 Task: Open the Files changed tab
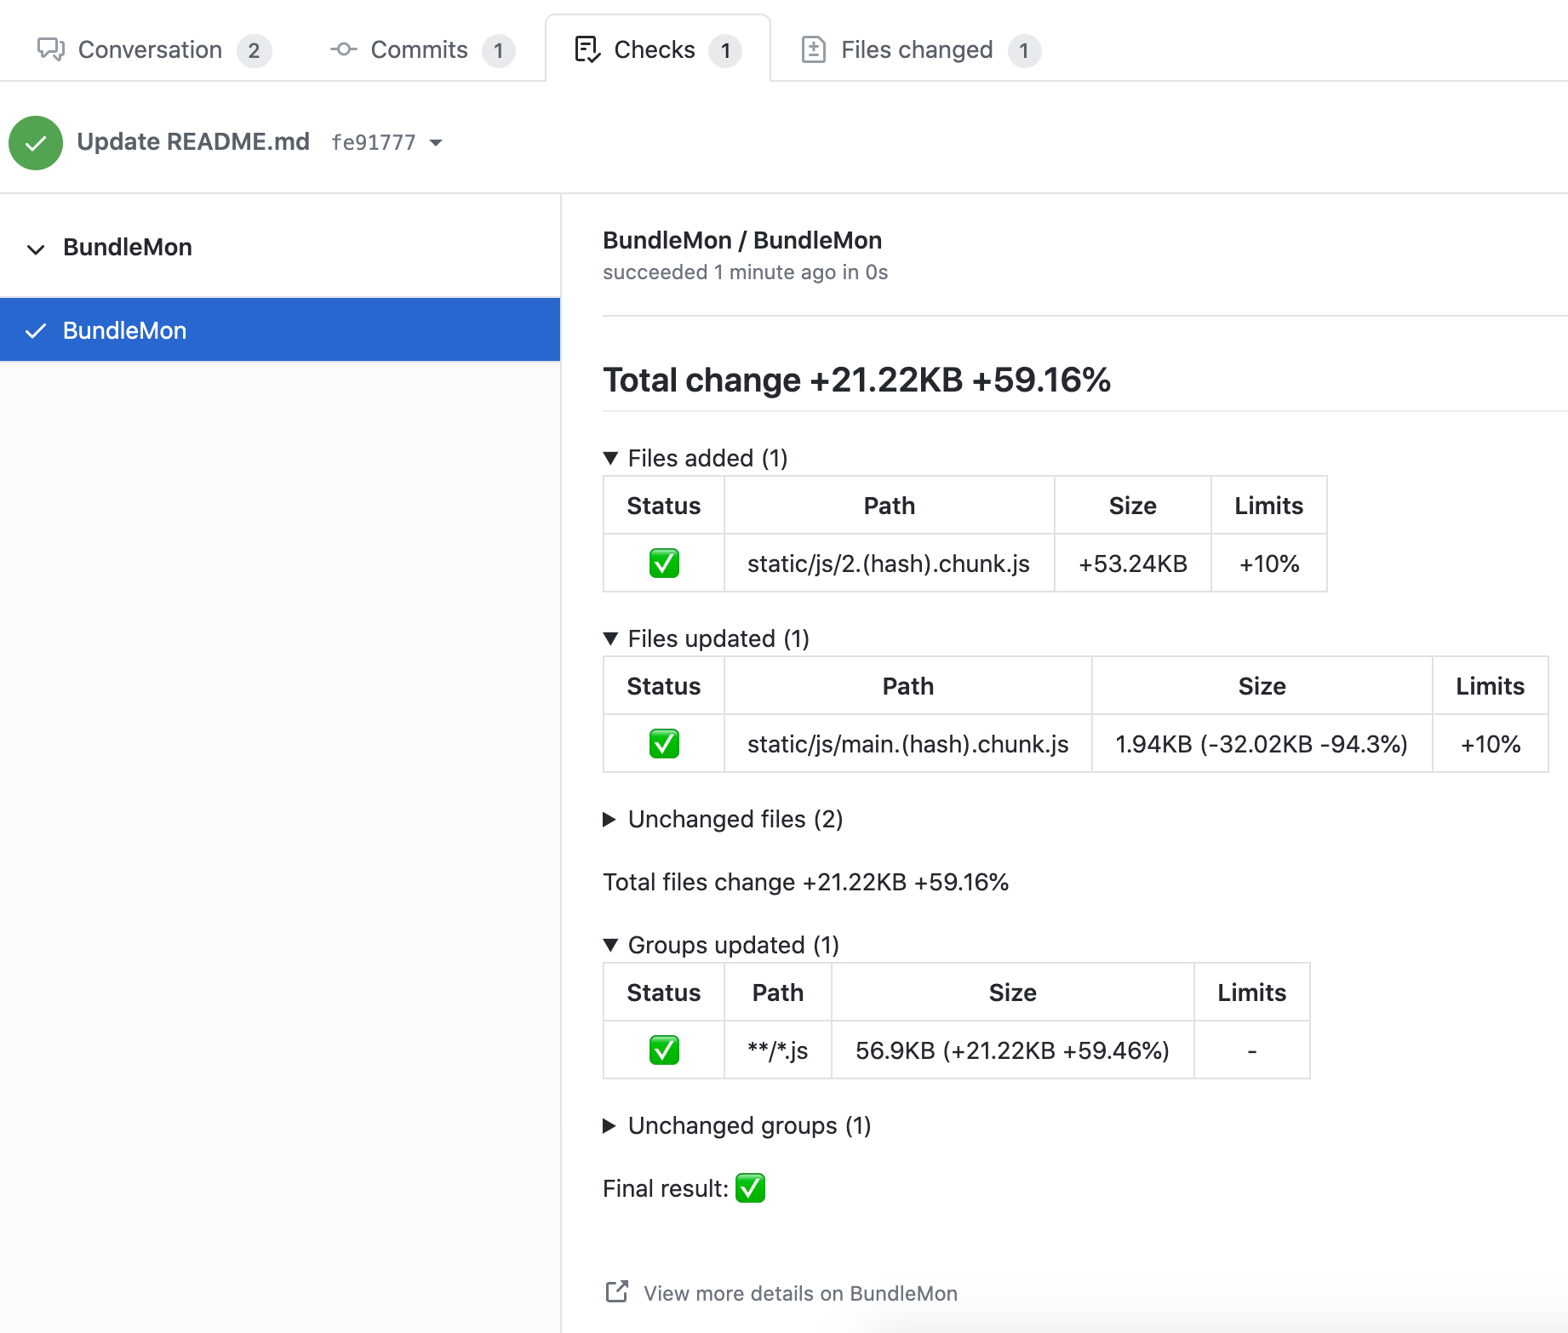pos(921,50)
